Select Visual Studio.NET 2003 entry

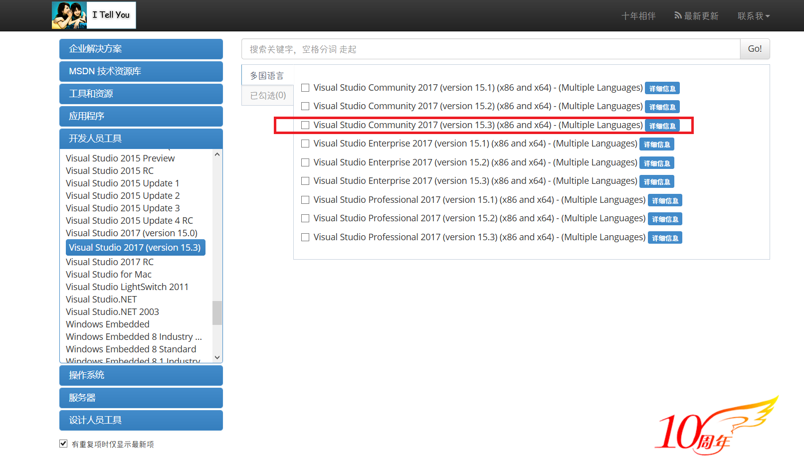tap(112, 311)
